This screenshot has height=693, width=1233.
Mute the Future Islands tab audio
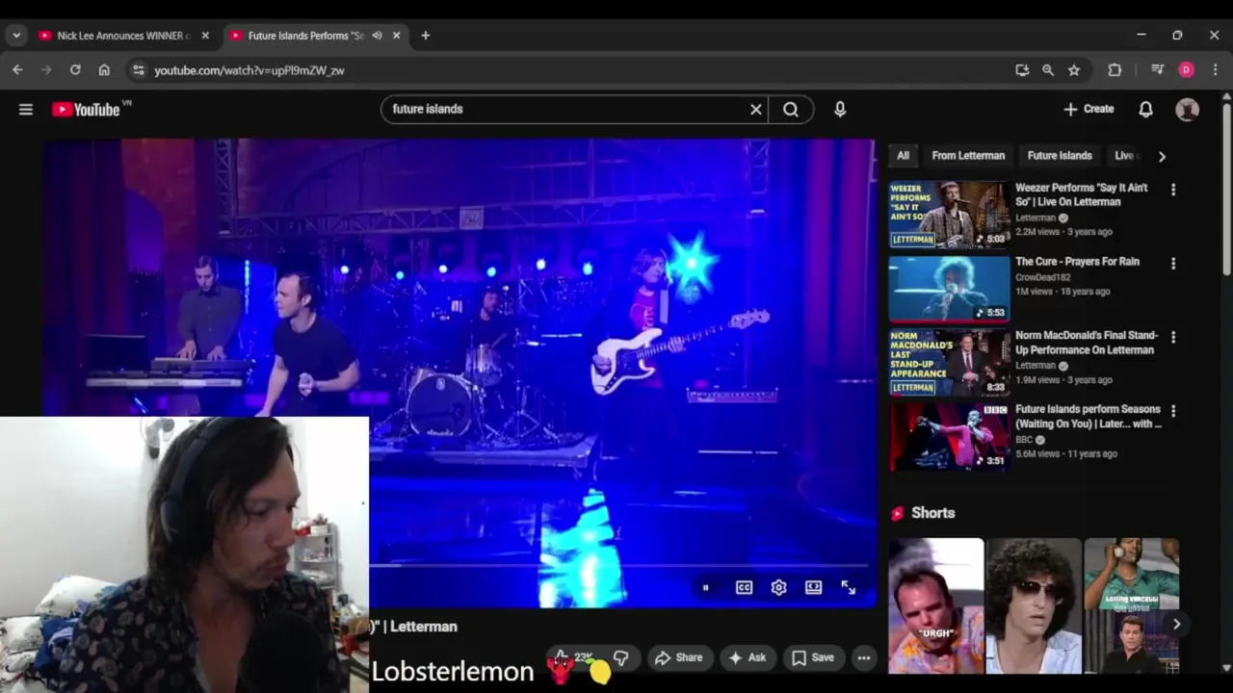pos(378,36)
